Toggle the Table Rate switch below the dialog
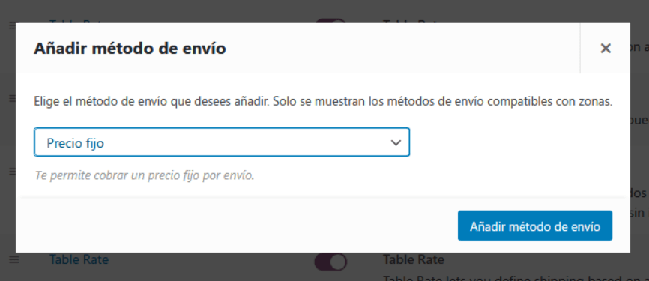This screenshot has height=281, width=649. 330,262
